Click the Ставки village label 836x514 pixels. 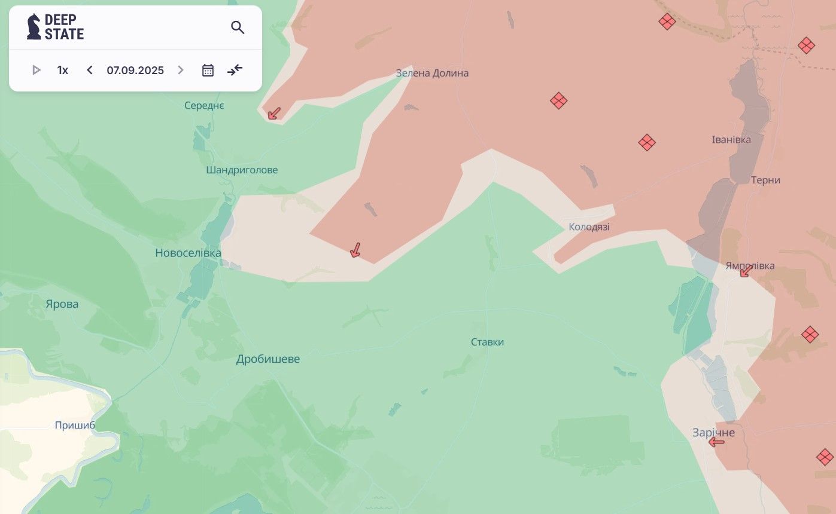click(x=487, y=342)
